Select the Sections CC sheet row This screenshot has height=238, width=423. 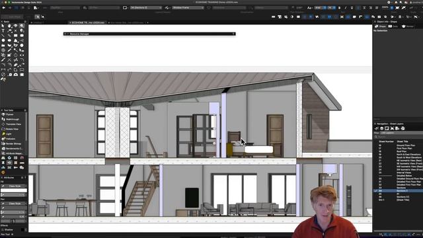coord(398,197)
